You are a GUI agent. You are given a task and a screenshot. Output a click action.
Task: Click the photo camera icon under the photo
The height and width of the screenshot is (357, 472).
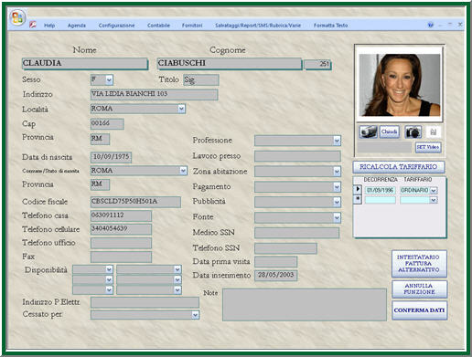[x=413, y=132]
